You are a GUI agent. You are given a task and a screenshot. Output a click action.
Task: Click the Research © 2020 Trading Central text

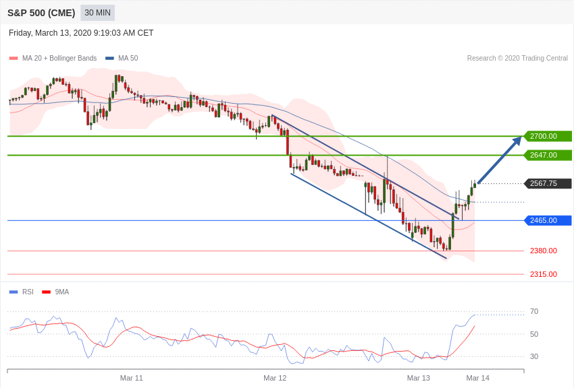517,58
